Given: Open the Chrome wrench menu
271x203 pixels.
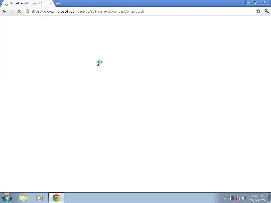Looking at the screenshot, I should [x=266, y=11].
